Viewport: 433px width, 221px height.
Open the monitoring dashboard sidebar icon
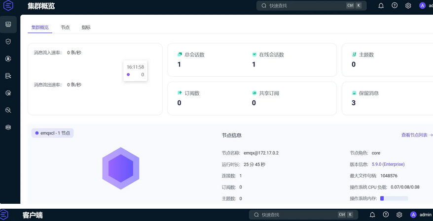[8, 24]
